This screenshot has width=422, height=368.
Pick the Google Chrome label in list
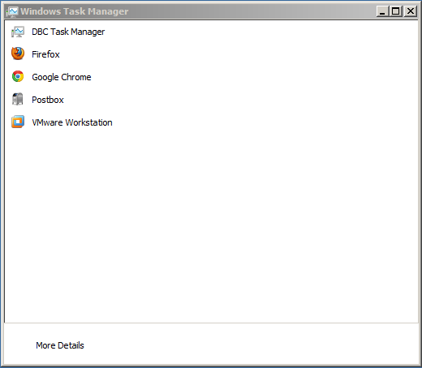[62, 77]
